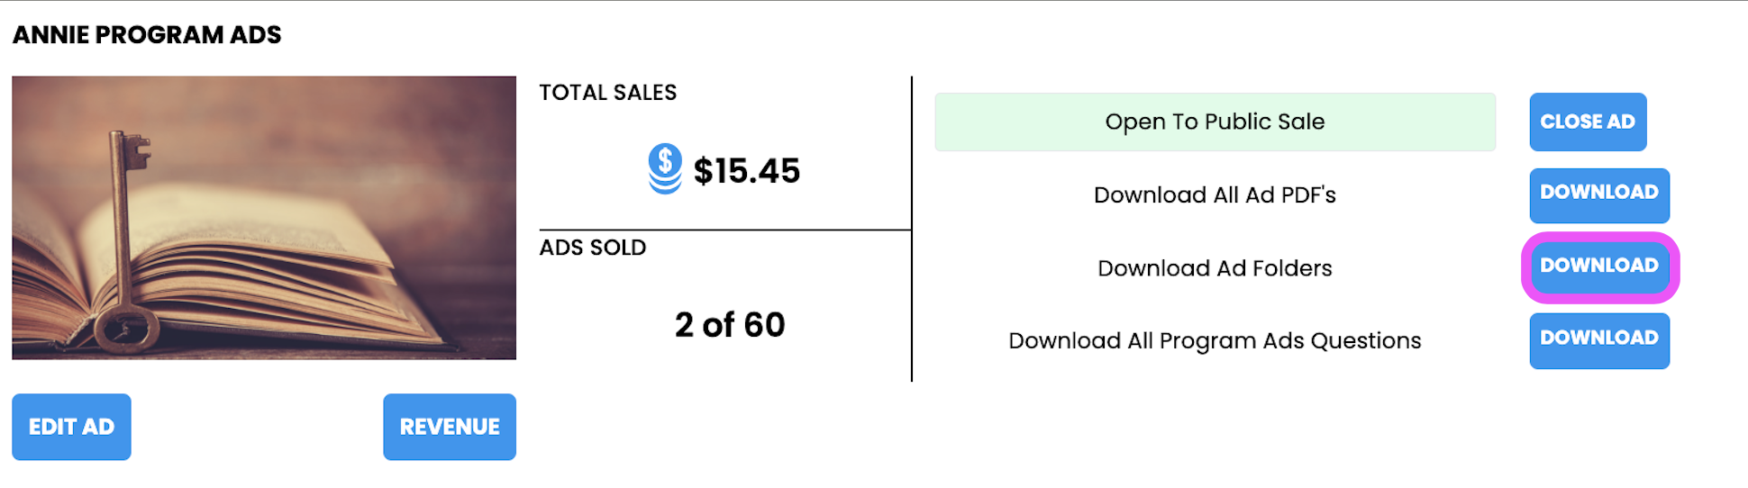This screenshot has width=1748, height=488.
Task: Click the Download Ad Folders text label
Action: tap(1214, 268)
